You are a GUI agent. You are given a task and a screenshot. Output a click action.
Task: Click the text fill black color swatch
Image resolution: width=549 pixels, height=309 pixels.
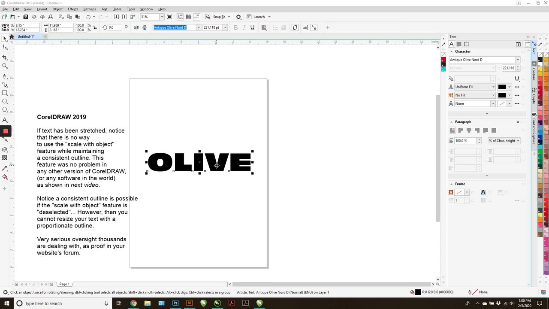[x=502, y=87]
